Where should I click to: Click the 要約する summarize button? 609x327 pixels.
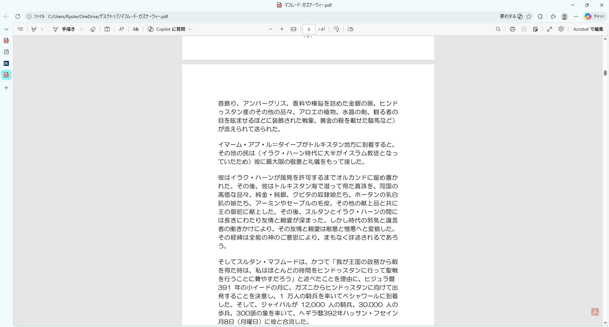pyautogui.click(x=511, y=16)
